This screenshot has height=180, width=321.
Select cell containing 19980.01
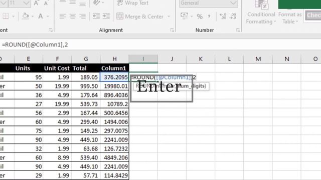[114, 86]
